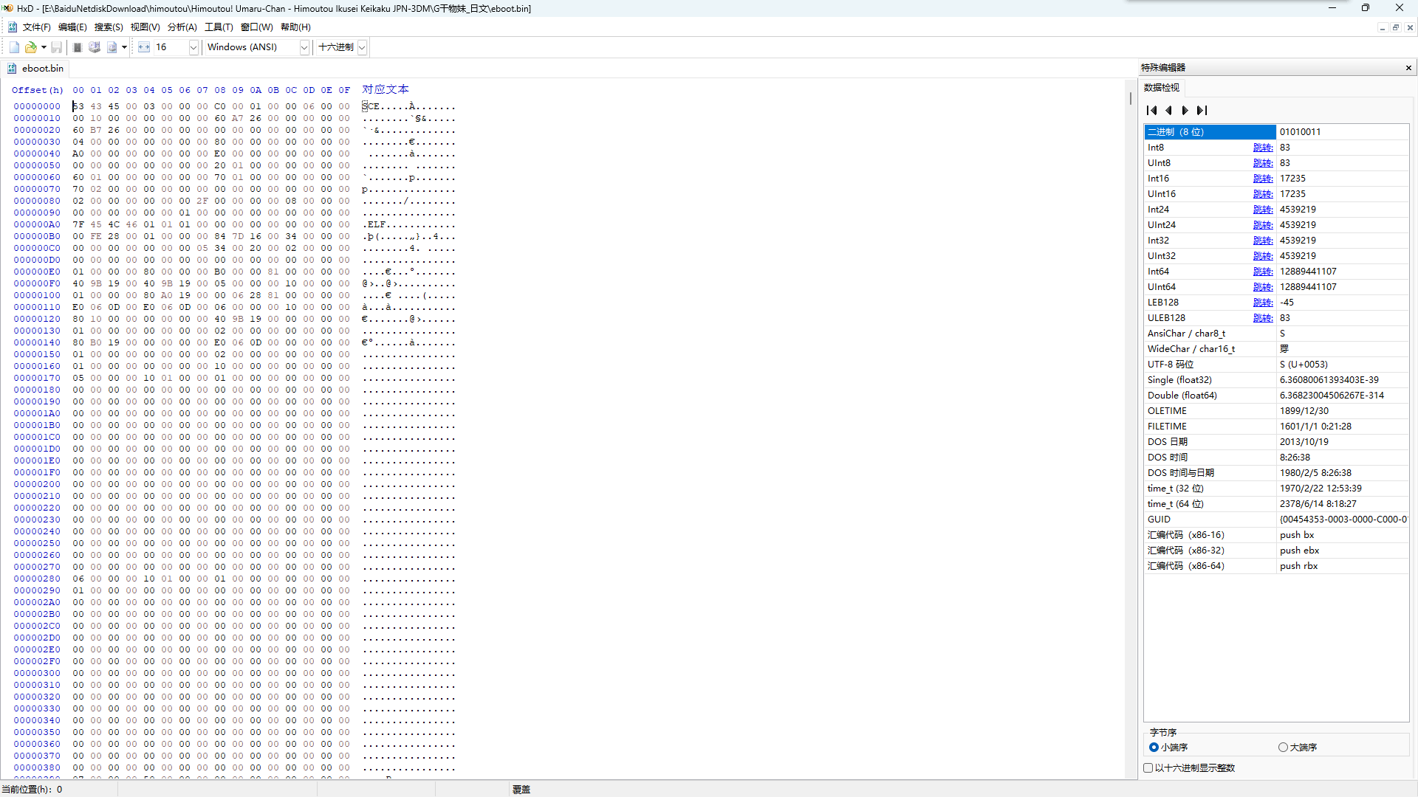Click the Int32 跳转 link
1418x797 pixels.
1263,240
